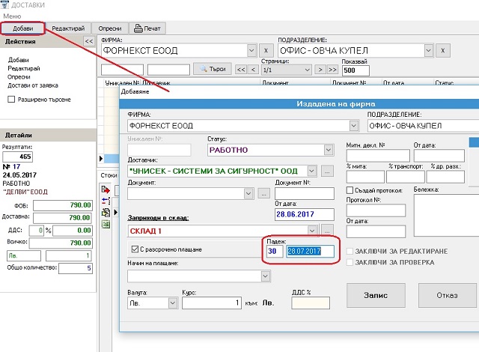Click the ДОСТАВКИ window title icon
Viewport: 479px width, 352px height.
[4, 4]
